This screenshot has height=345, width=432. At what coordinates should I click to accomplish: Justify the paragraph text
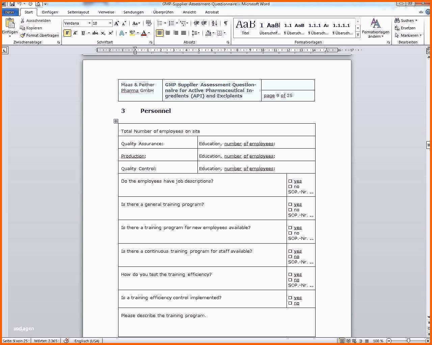(184, 33)
